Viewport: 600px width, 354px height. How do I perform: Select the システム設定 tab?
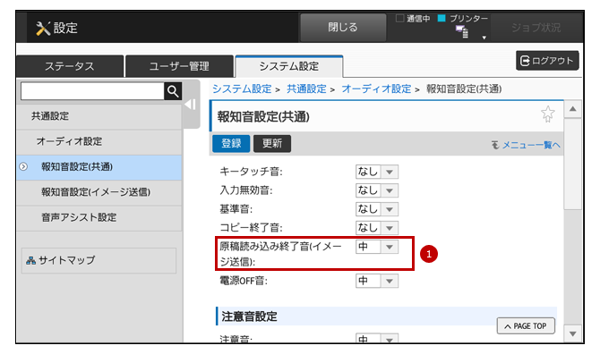[x=289, y=66]
